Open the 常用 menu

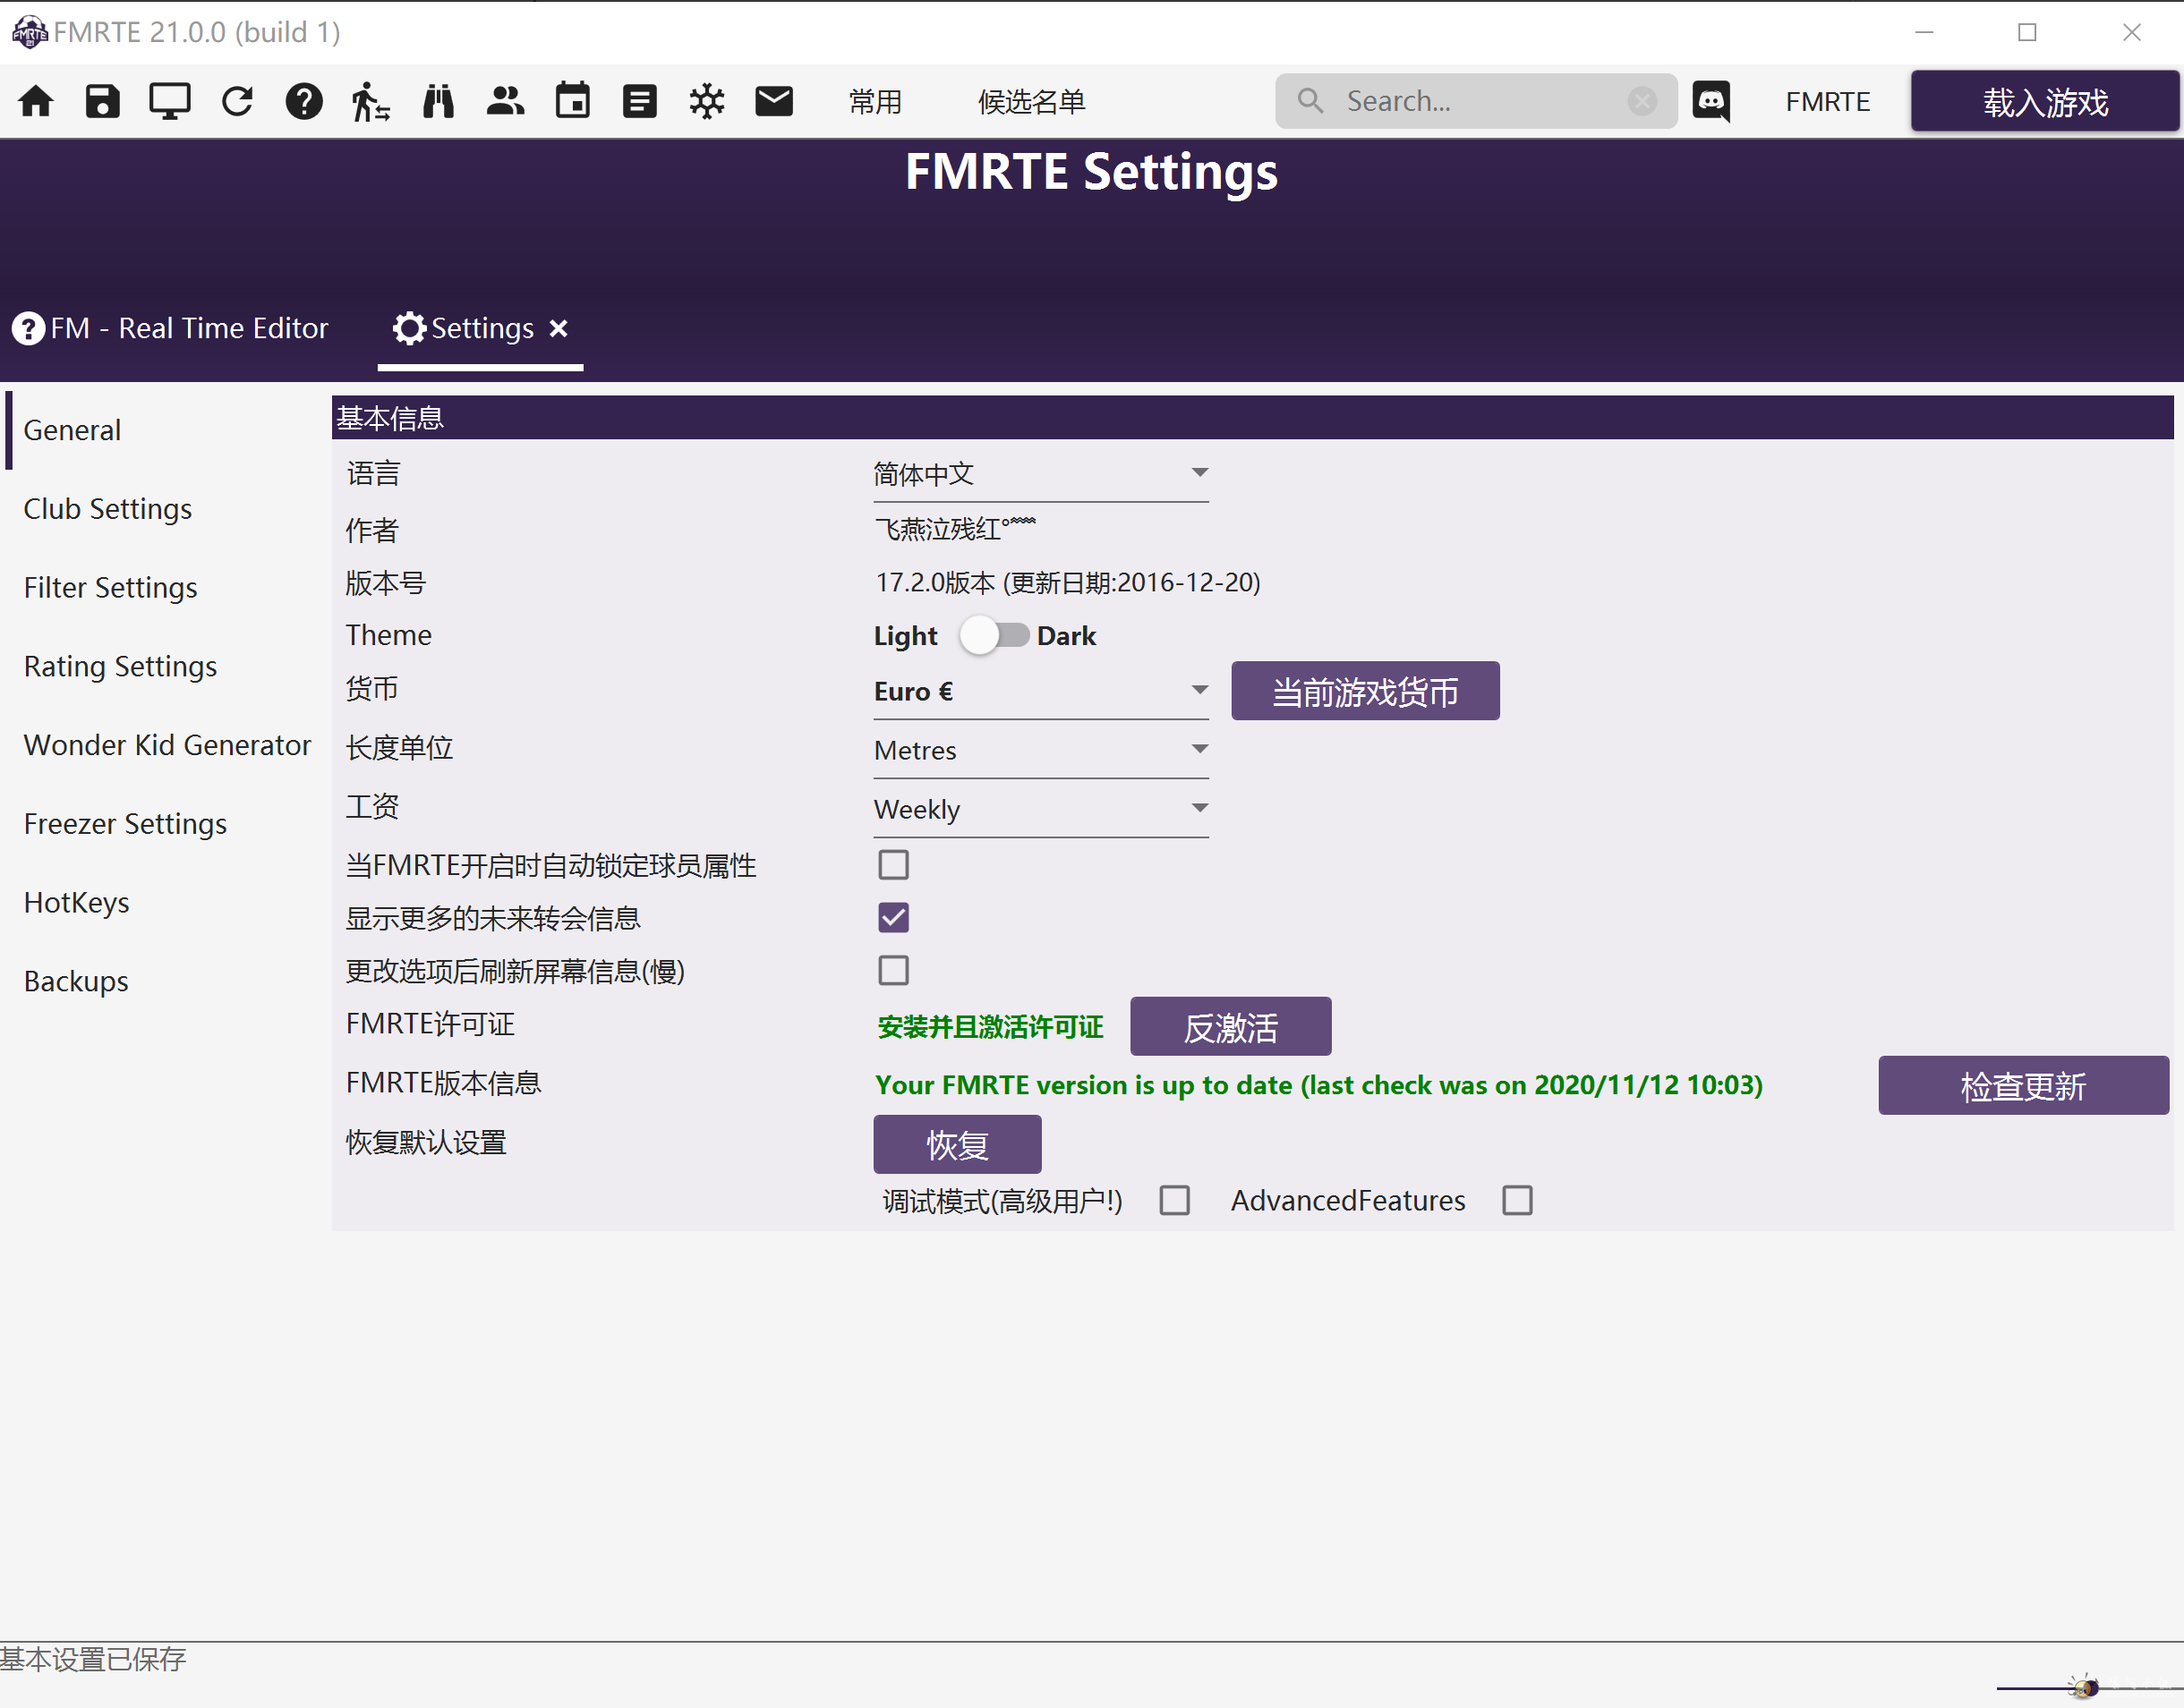875,102
